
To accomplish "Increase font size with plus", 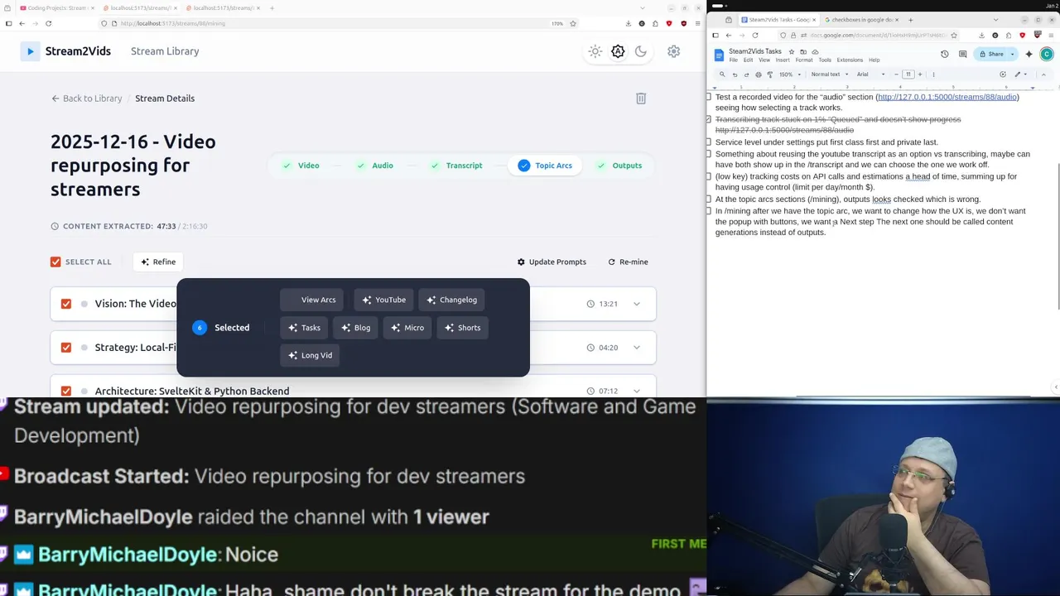I will (922, 74).
